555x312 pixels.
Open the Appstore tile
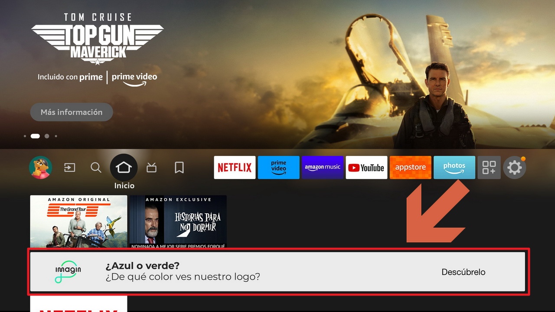410,167
